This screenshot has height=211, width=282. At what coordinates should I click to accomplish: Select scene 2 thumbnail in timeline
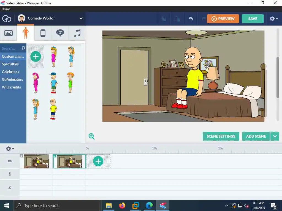(x=69, y=161)
